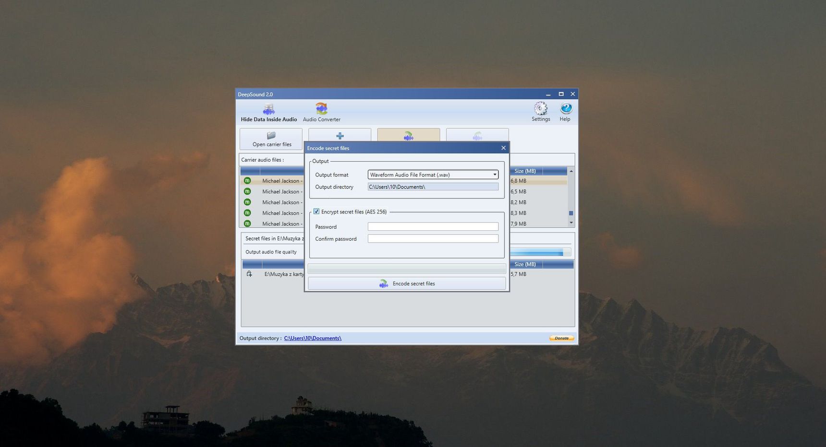
Task: Click carrier list scrollbar up arrow
Action: coord(571,171)
